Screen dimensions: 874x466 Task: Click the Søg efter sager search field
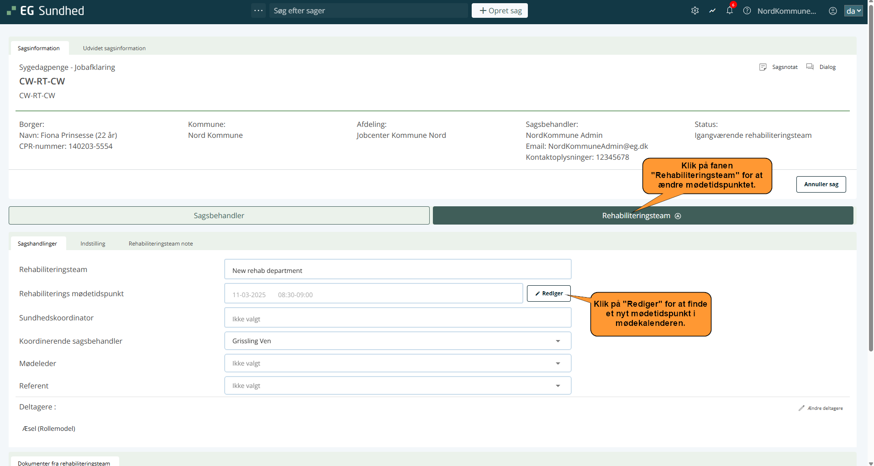click(x=369, y=10)
